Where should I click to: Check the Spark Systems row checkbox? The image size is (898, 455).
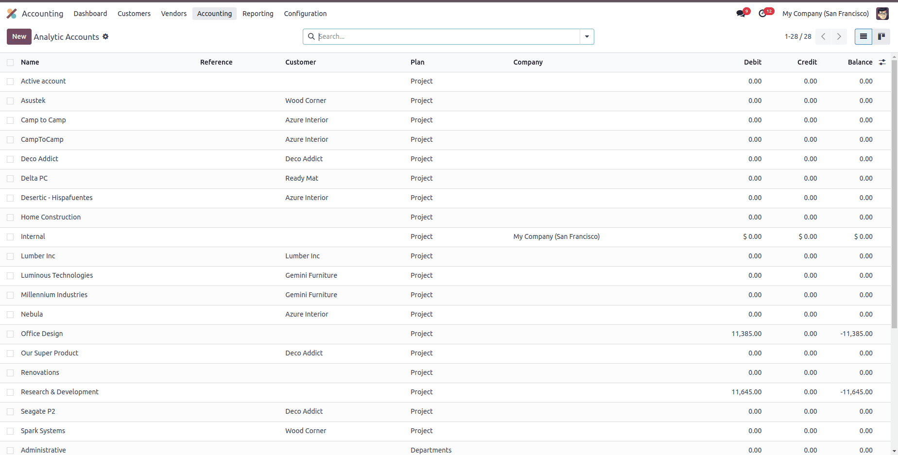(x=10, y=431)
